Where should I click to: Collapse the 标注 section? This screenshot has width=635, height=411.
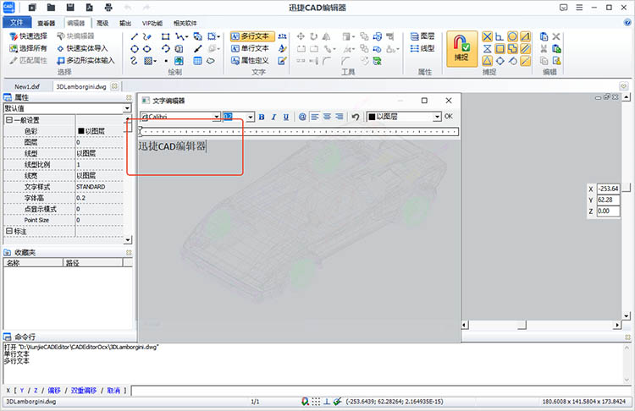point(9,232)
